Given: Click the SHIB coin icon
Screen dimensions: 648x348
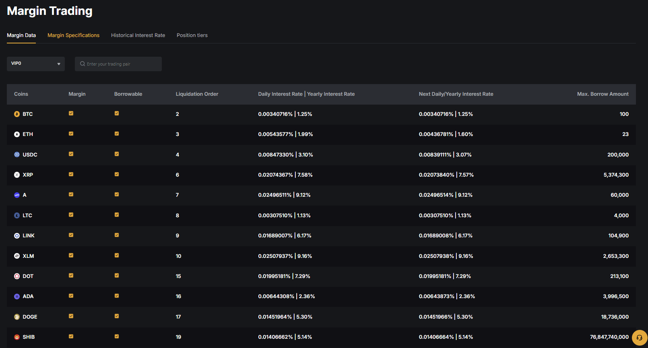Looking at the screenshot, I should point(17,337).
